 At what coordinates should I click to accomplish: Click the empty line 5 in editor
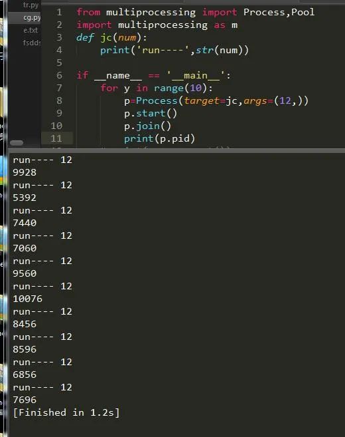point(194,63)
